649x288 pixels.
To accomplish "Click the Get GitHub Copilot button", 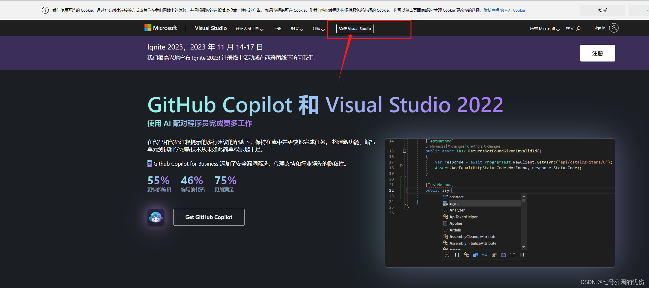I will pyautogui.click(x=209, y=217).
